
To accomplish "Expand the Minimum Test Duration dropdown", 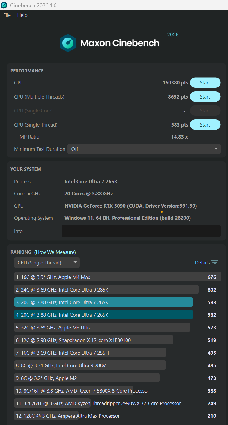I will point(144,149).
